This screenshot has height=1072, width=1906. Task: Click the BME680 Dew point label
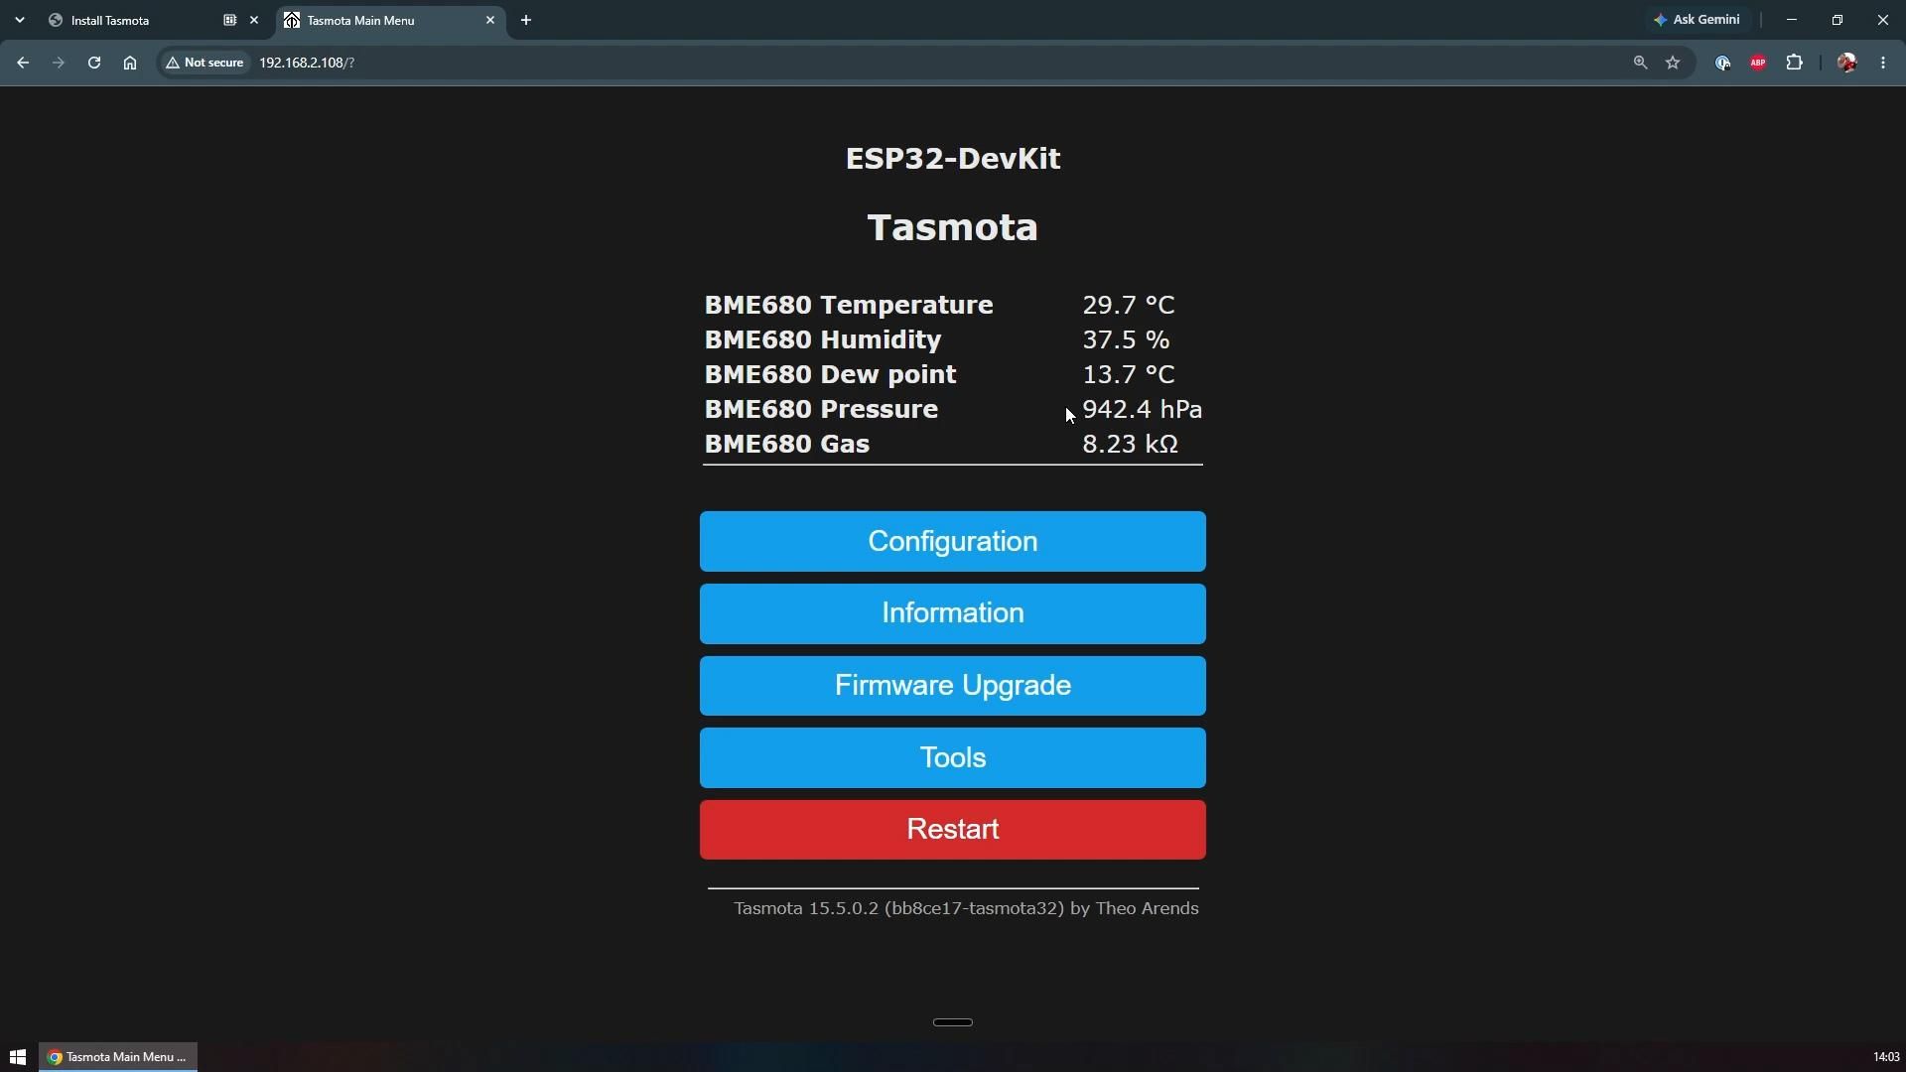(831, 375)
